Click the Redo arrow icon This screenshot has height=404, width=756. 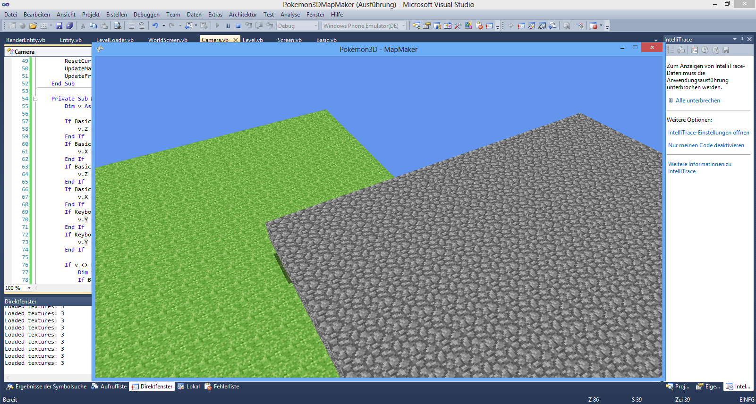click(x=172, y=25)
